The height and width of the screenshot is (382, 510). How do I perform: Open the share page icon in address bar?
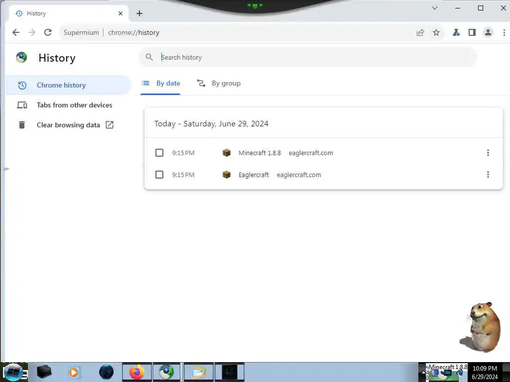420,32
